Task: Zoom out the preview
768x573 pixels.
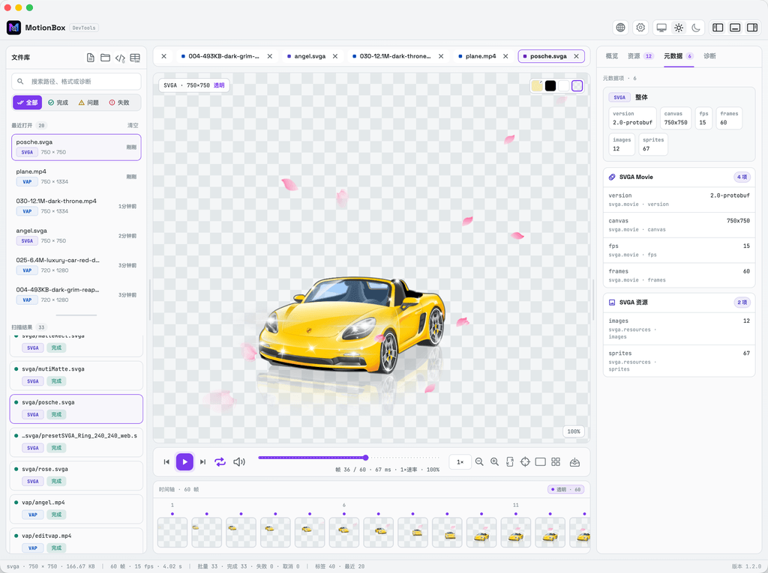Action: (479, 462)
